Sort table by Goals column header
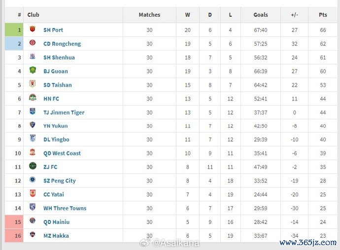Image resolution: width=340 pixels, height=250 pixels. tap(261, 15)
